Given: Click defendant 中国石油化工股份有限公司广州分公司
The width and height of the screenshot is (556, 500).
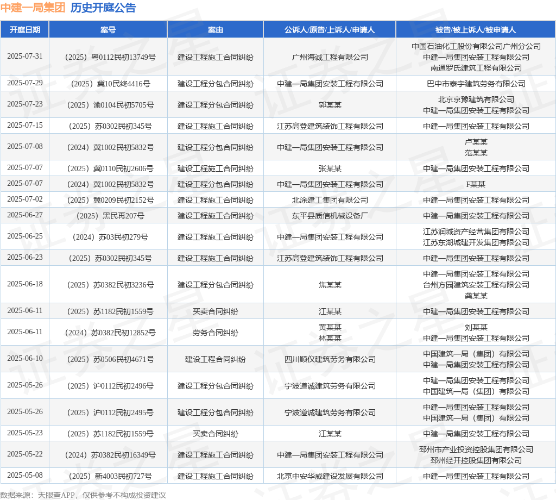Looking at the screenshot, I should [476, 46].
